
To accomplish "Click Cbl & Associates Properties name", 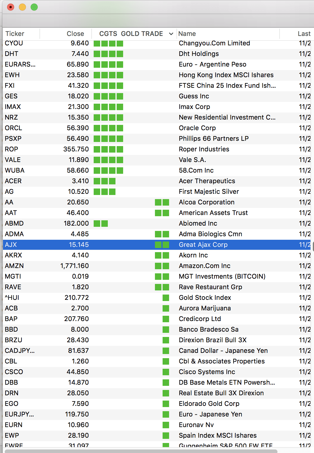I will click(x=222, y=361).
